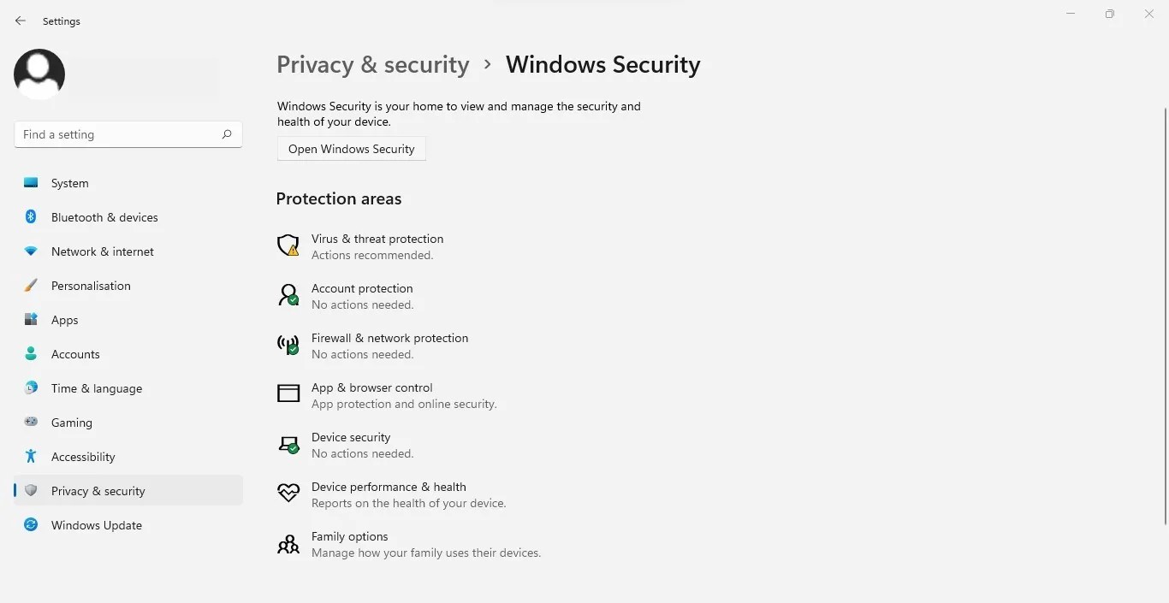
Task: Navigate to Privacy & security breadcrumb
Action: coord(372,64)
